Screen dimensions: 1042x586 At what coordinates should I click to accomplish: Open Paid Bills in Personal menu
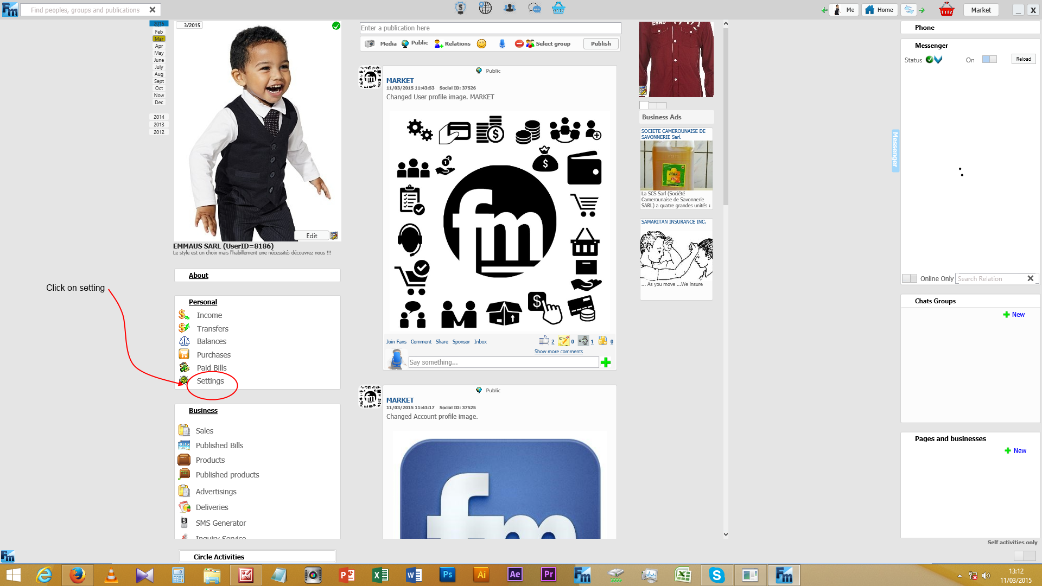point(212,368)
